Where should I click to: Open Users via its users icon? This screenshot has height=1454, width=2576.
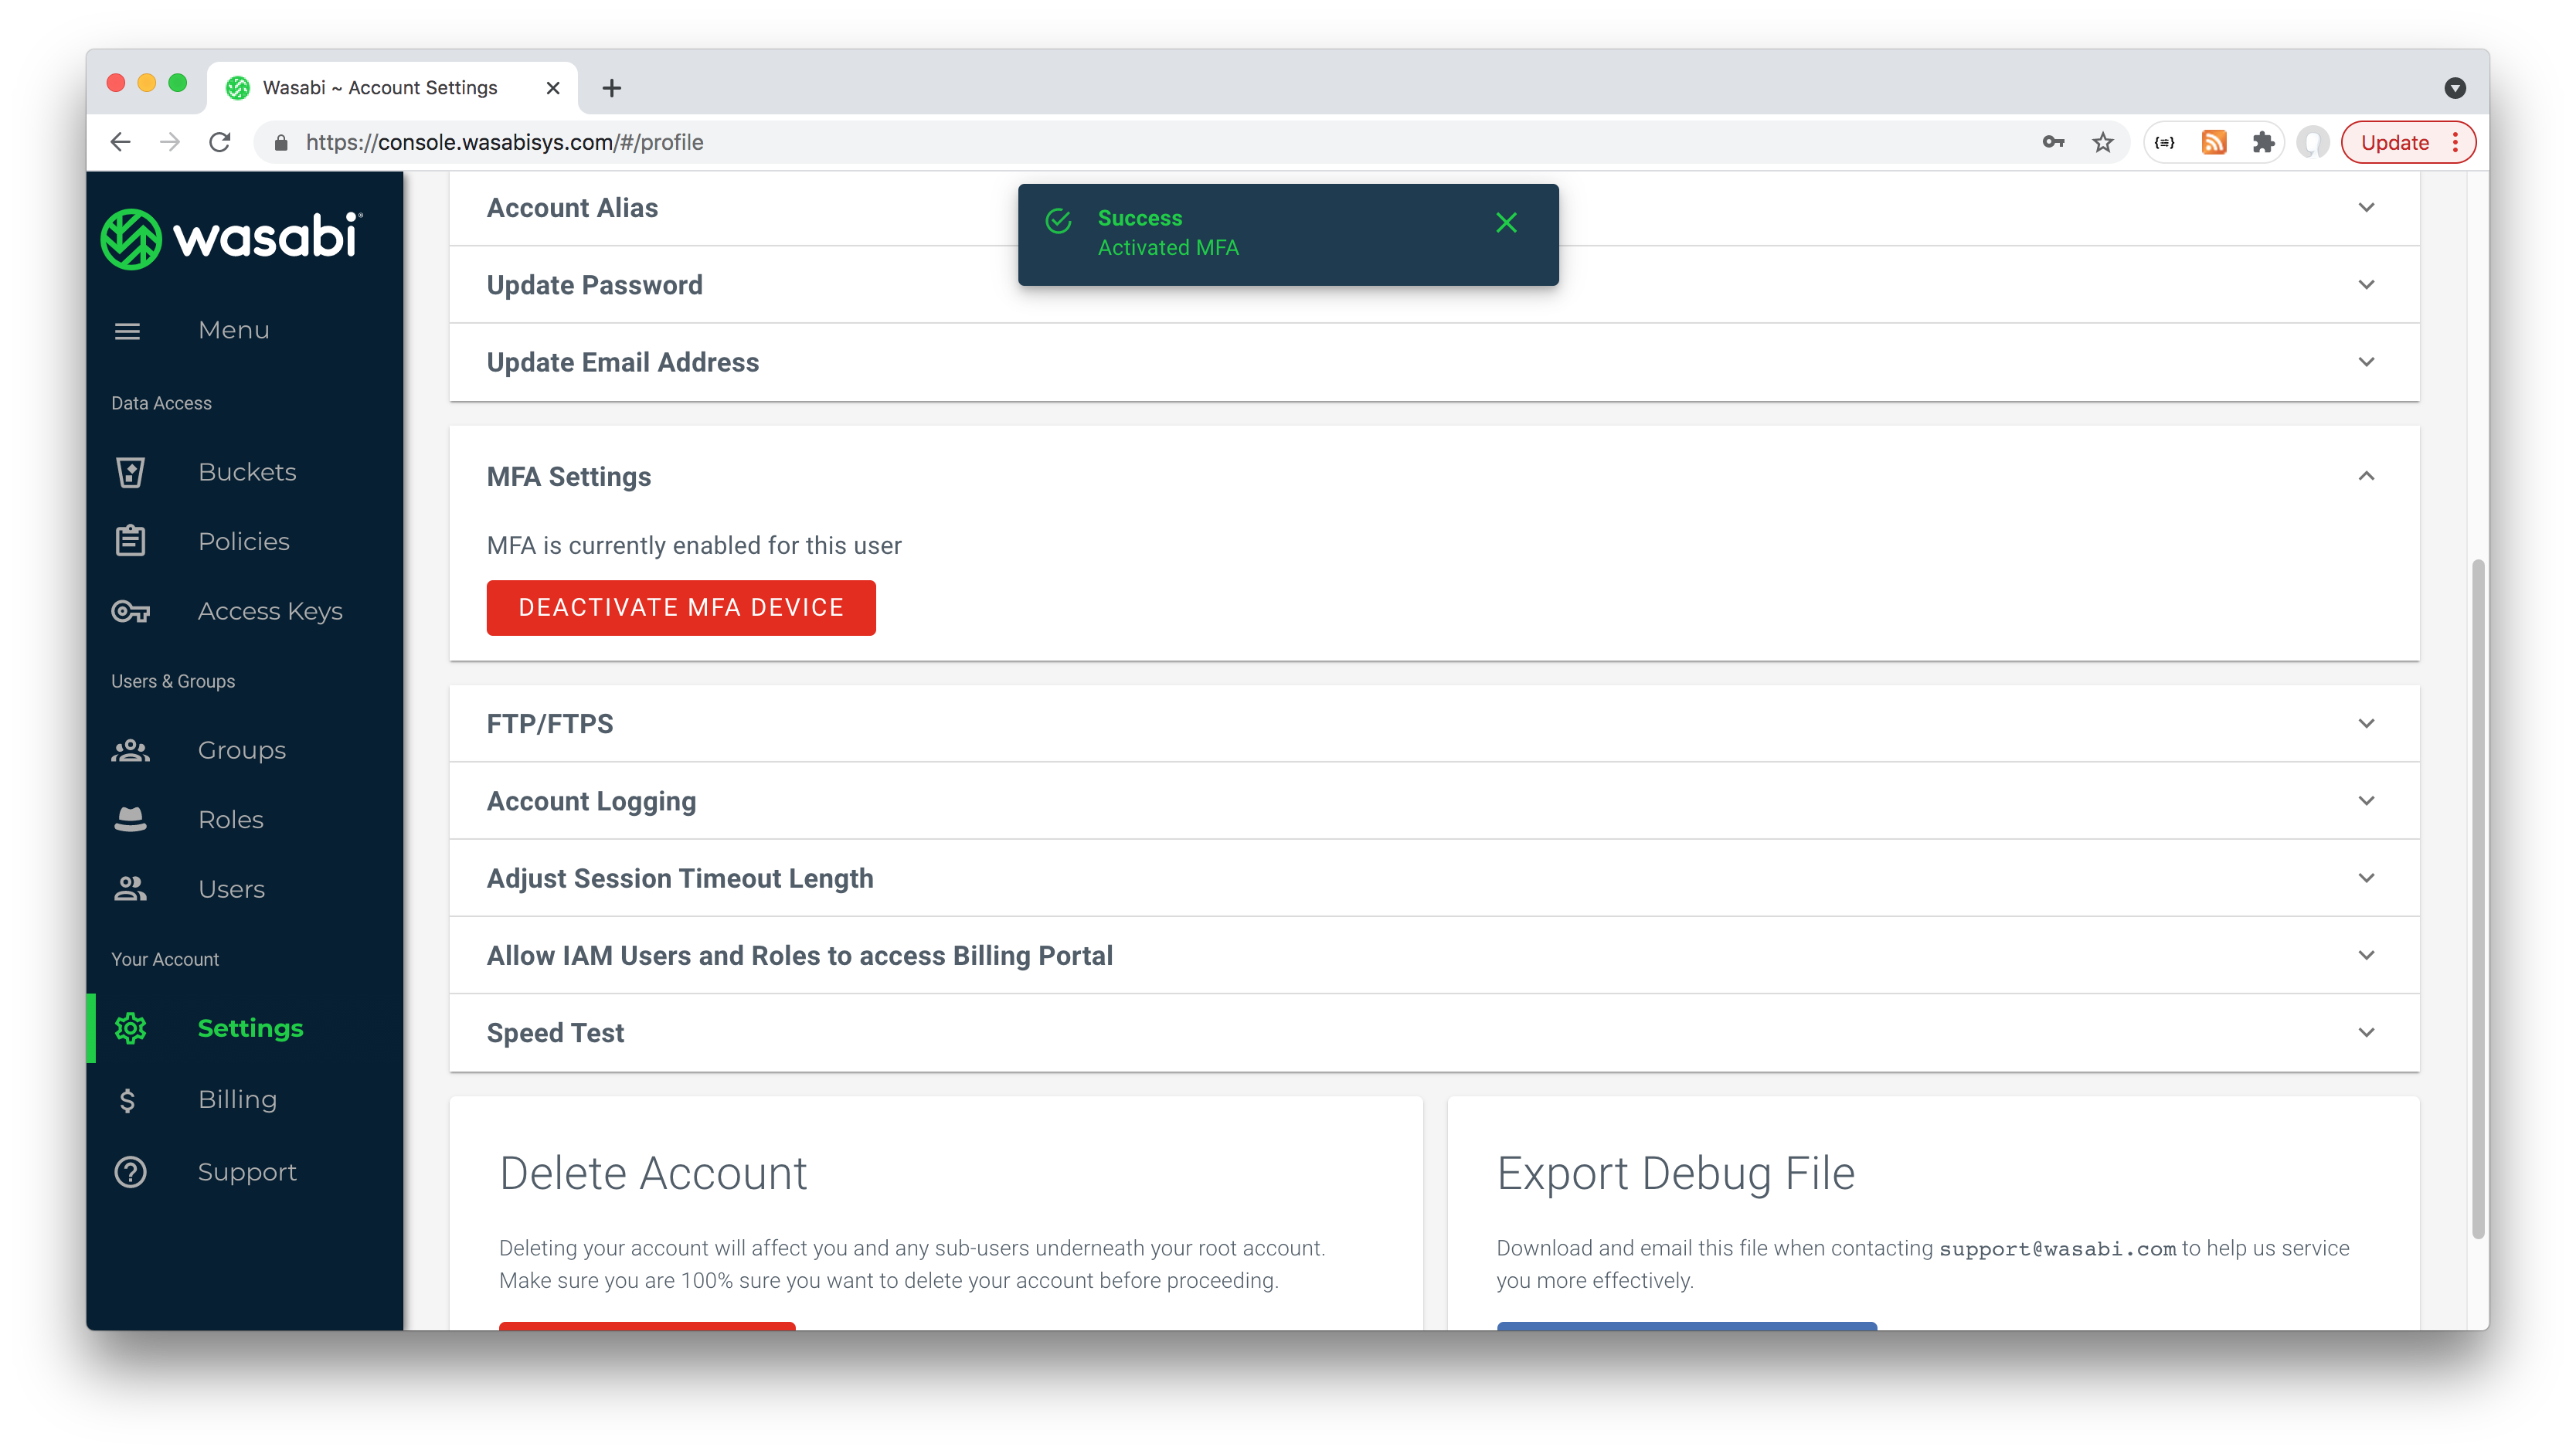coord(130,889)
